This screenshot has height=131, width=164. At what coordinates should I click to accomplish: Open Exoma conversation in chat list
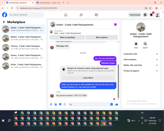click(x=23, y=57)
